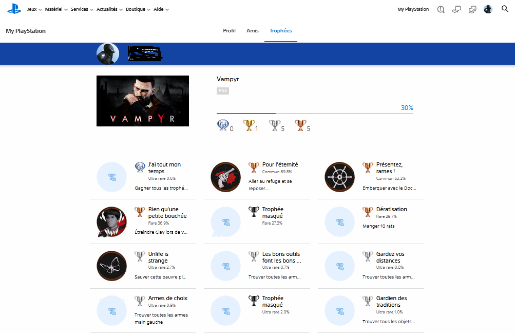Viewport: 515px width, 334px height.
Task: Open the Les bons outils trophy title
Action: pos(281,257)
